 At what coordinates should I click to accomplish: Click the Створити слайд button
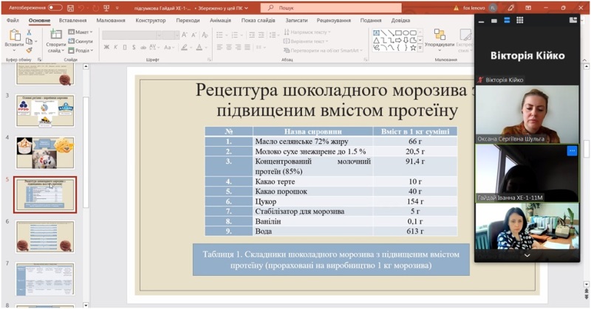click(x=56, y=41)
